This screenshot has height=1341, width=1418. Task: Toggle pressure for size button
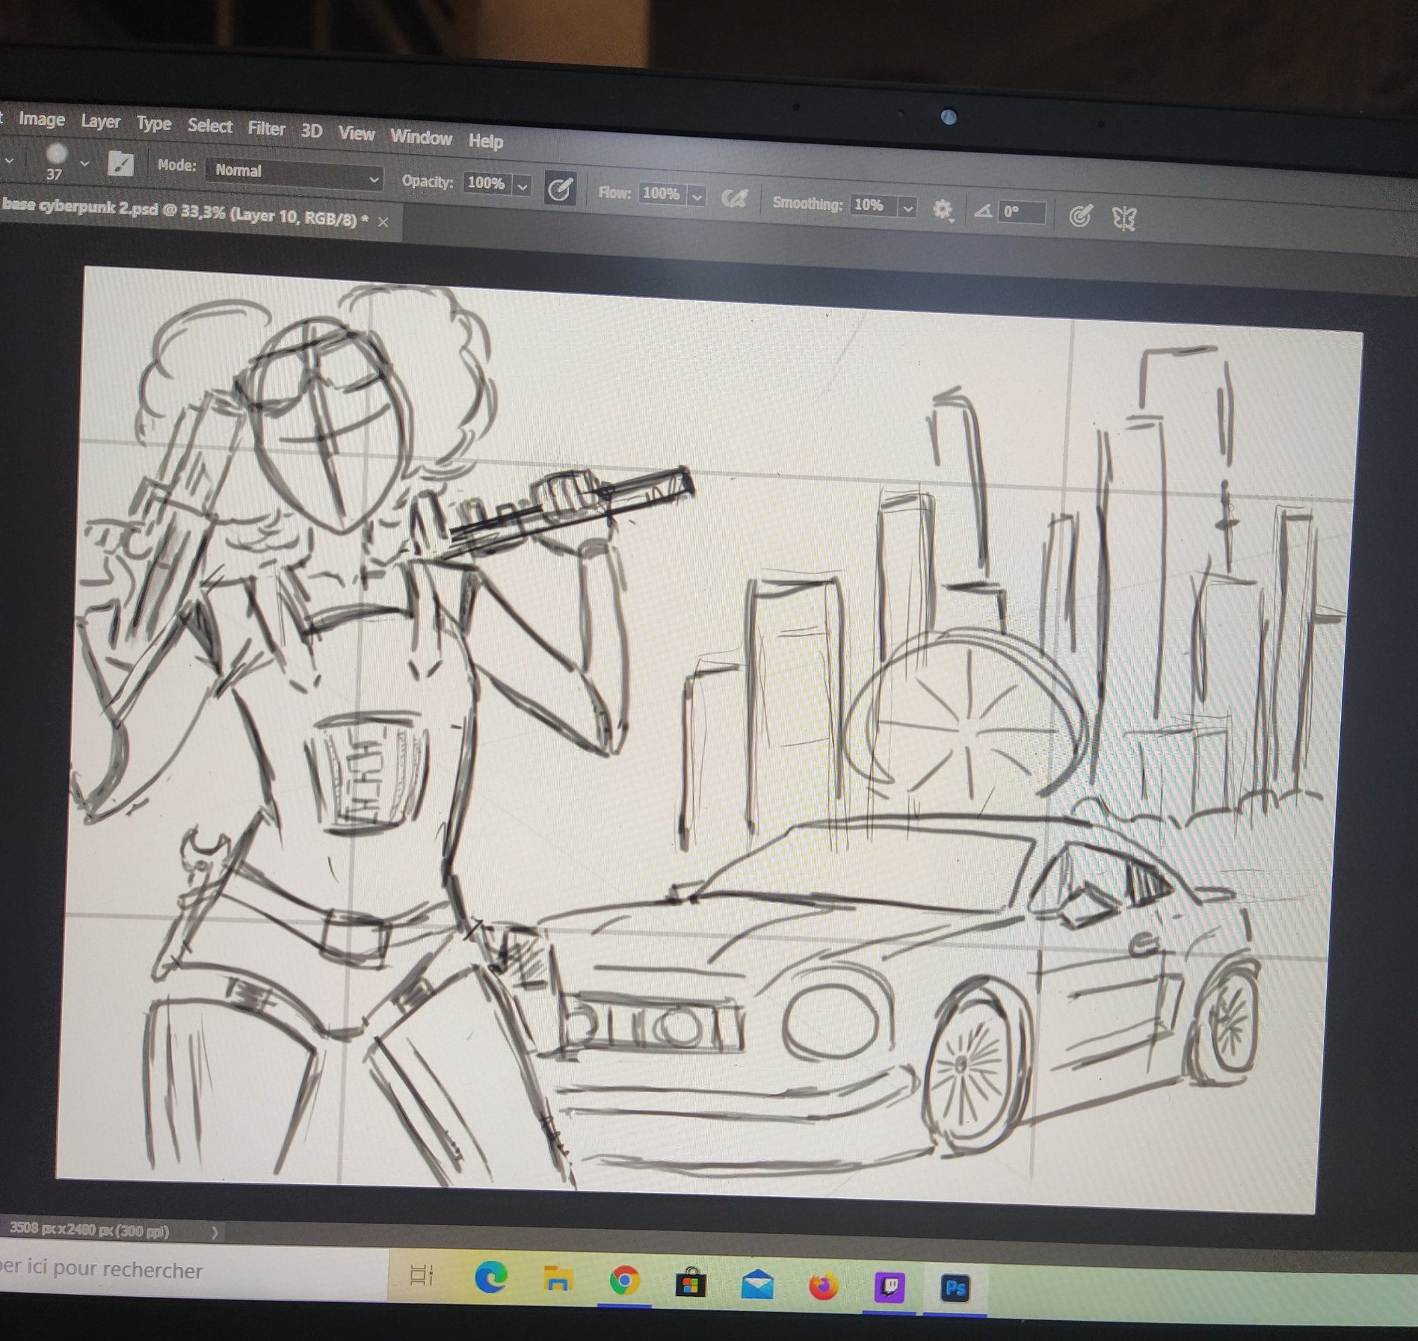tap(1080, 215)
